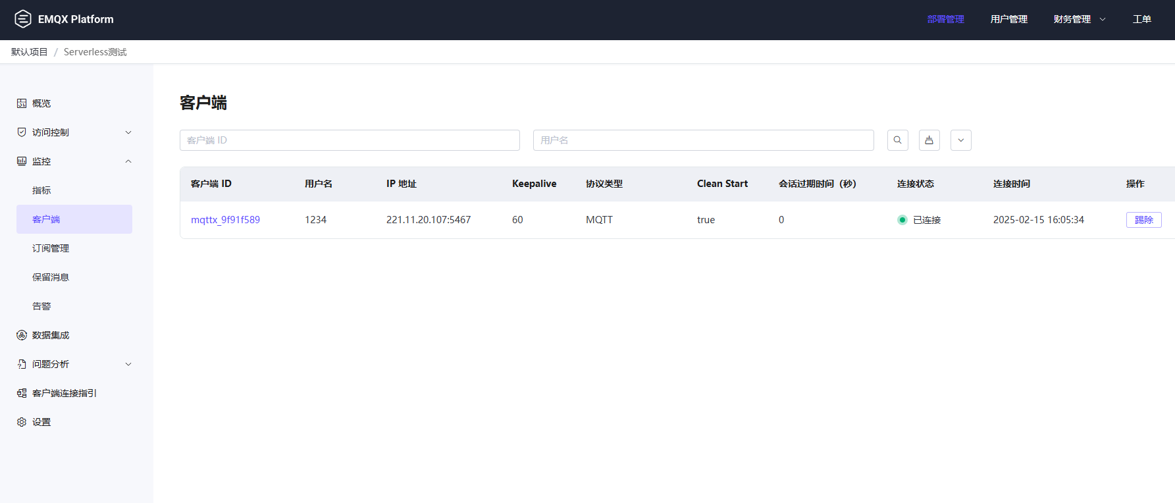This screenshot has width=1175, height=503.
Task: Open 设置 settings in the sidebar
Action: coord(41,422)
